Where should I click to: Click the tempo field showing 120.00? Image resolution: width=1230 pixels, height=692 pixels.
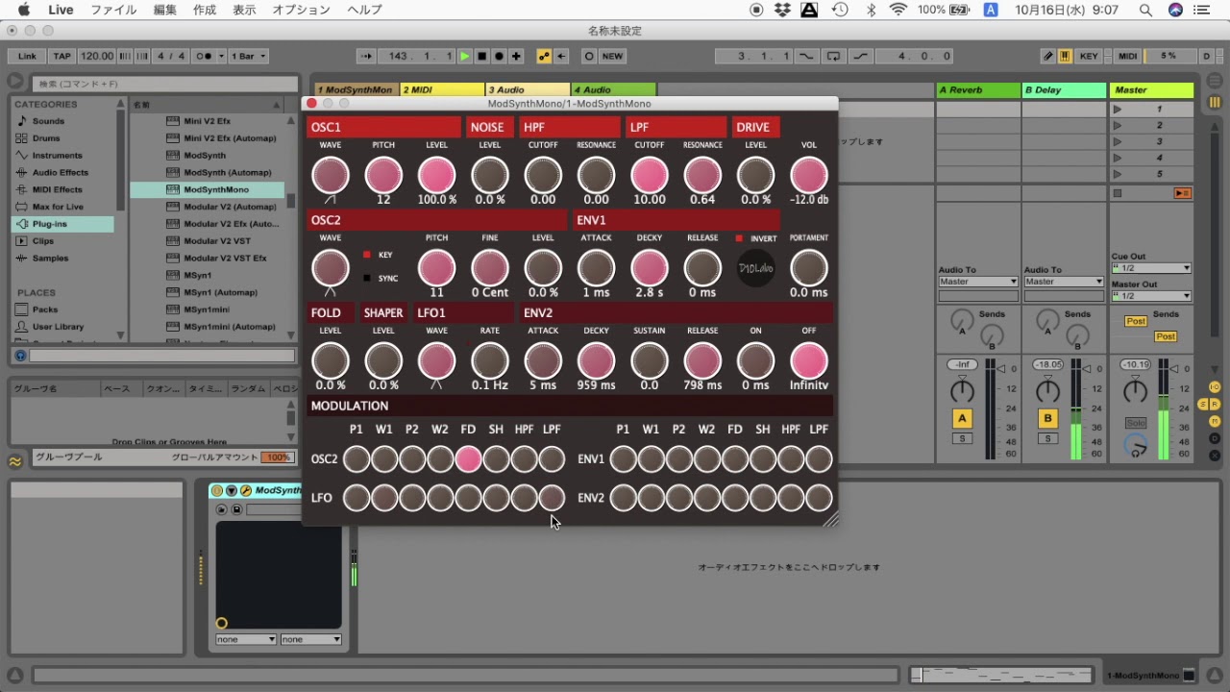tap(96, 56)
